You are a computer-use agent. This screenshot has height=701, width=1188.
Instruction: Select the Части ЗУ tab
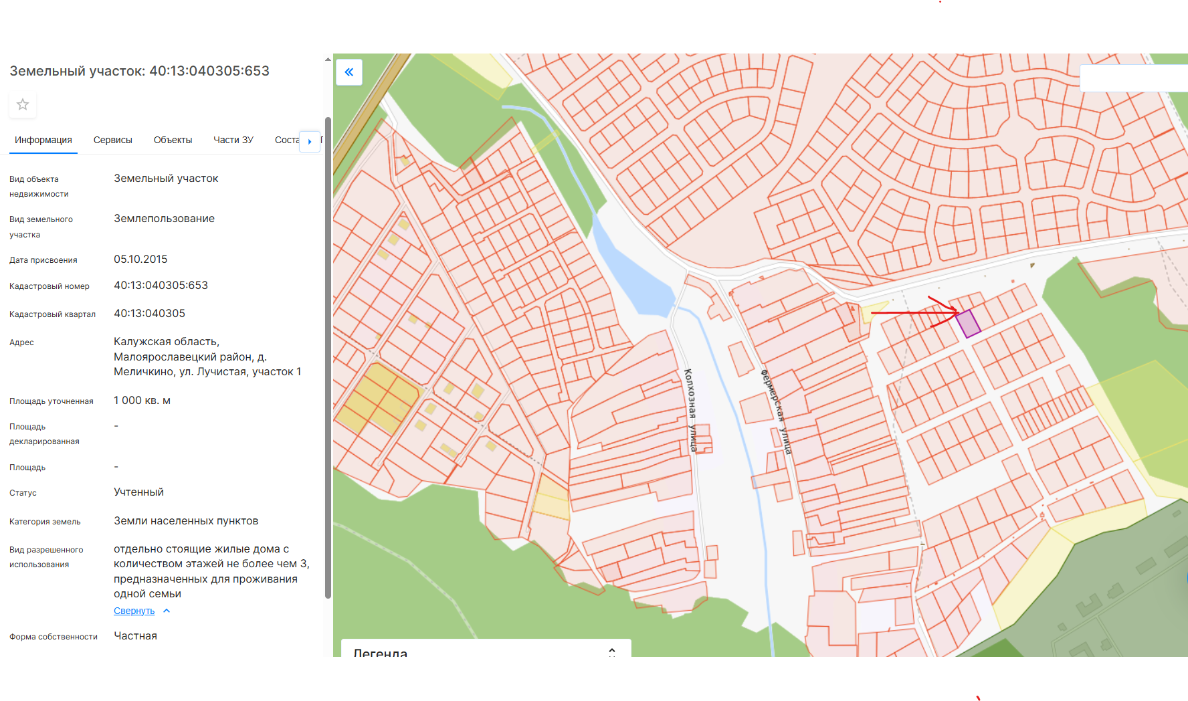tap(233, 140)
